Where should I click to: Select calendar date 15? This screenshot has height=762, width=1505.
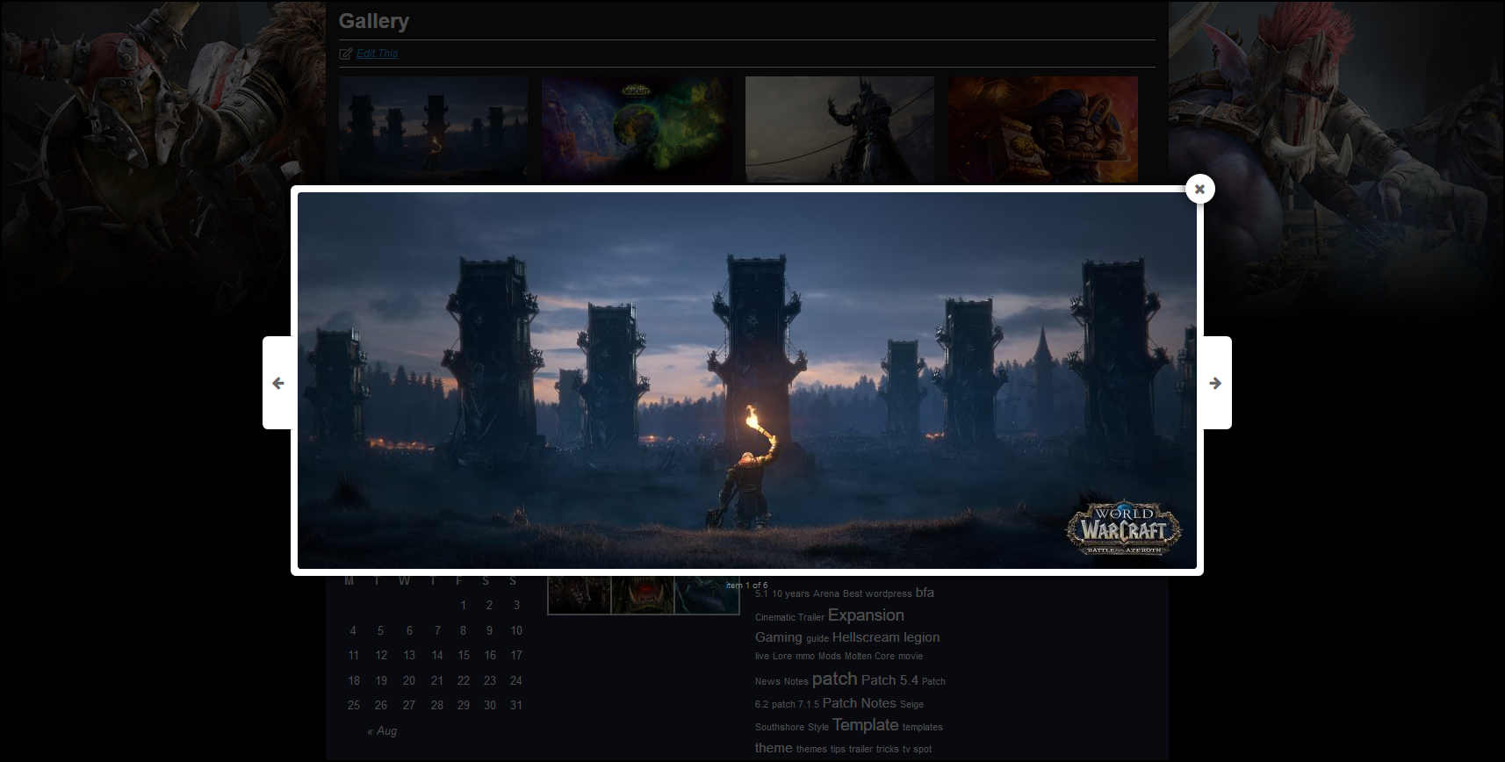(464, 655)
